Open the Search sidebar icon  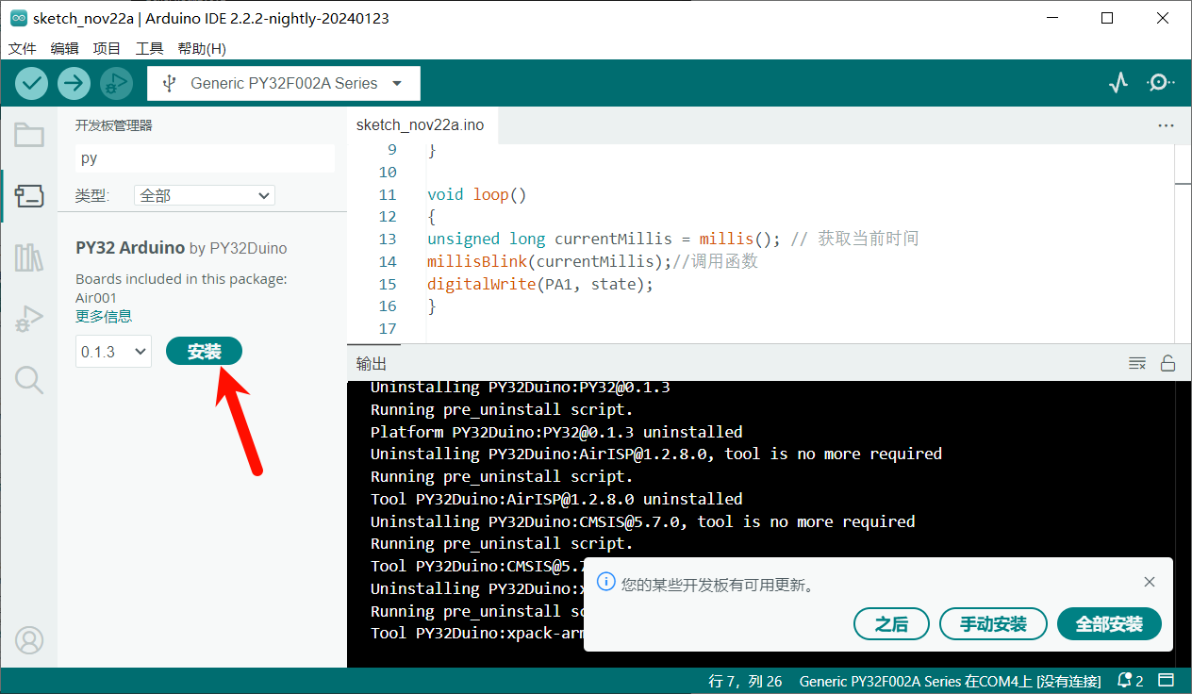tap(29, 380)
